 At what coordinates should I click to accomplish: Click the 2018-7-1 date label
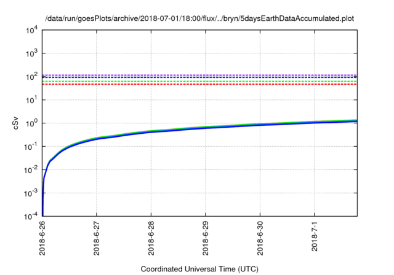click(315, 236)
